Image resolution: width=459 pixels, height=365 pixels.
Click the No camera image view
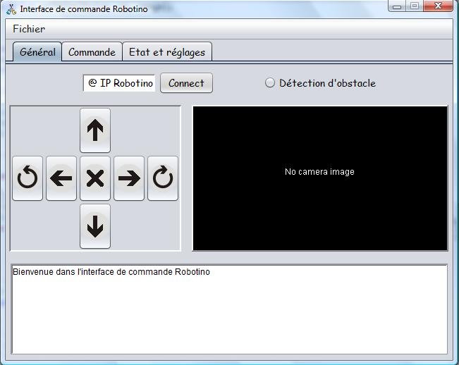(x=319, y=178)
